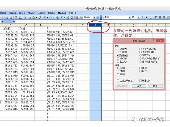This screenshot has width=170, height=127.
Task: Click the Undo arrow icon
Action: point(44,17)
